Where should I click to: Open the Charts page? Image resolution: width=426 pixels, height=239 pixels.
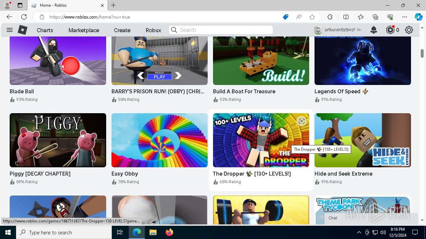tap(45, 30)
